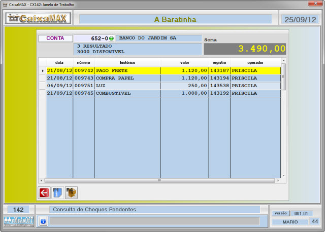Viewport: 325px width, 232px height.
Task: Select the PAGO FRETE cheque row
Action: click(x=127, y=70)
